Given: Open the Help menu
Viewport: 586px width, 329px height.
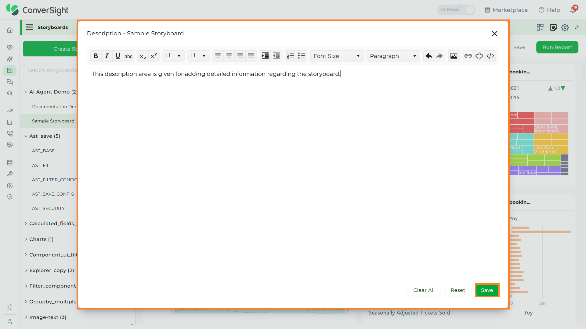Looking at the screenshot, I should tap(549, 10).
